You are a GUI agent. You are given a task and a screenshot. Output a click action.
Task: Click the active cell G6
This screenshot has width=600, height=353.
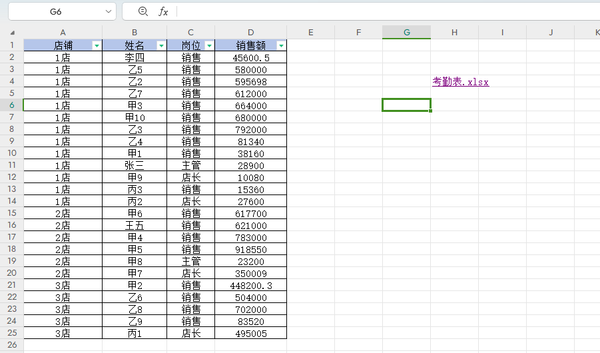(x=406, y=105)
